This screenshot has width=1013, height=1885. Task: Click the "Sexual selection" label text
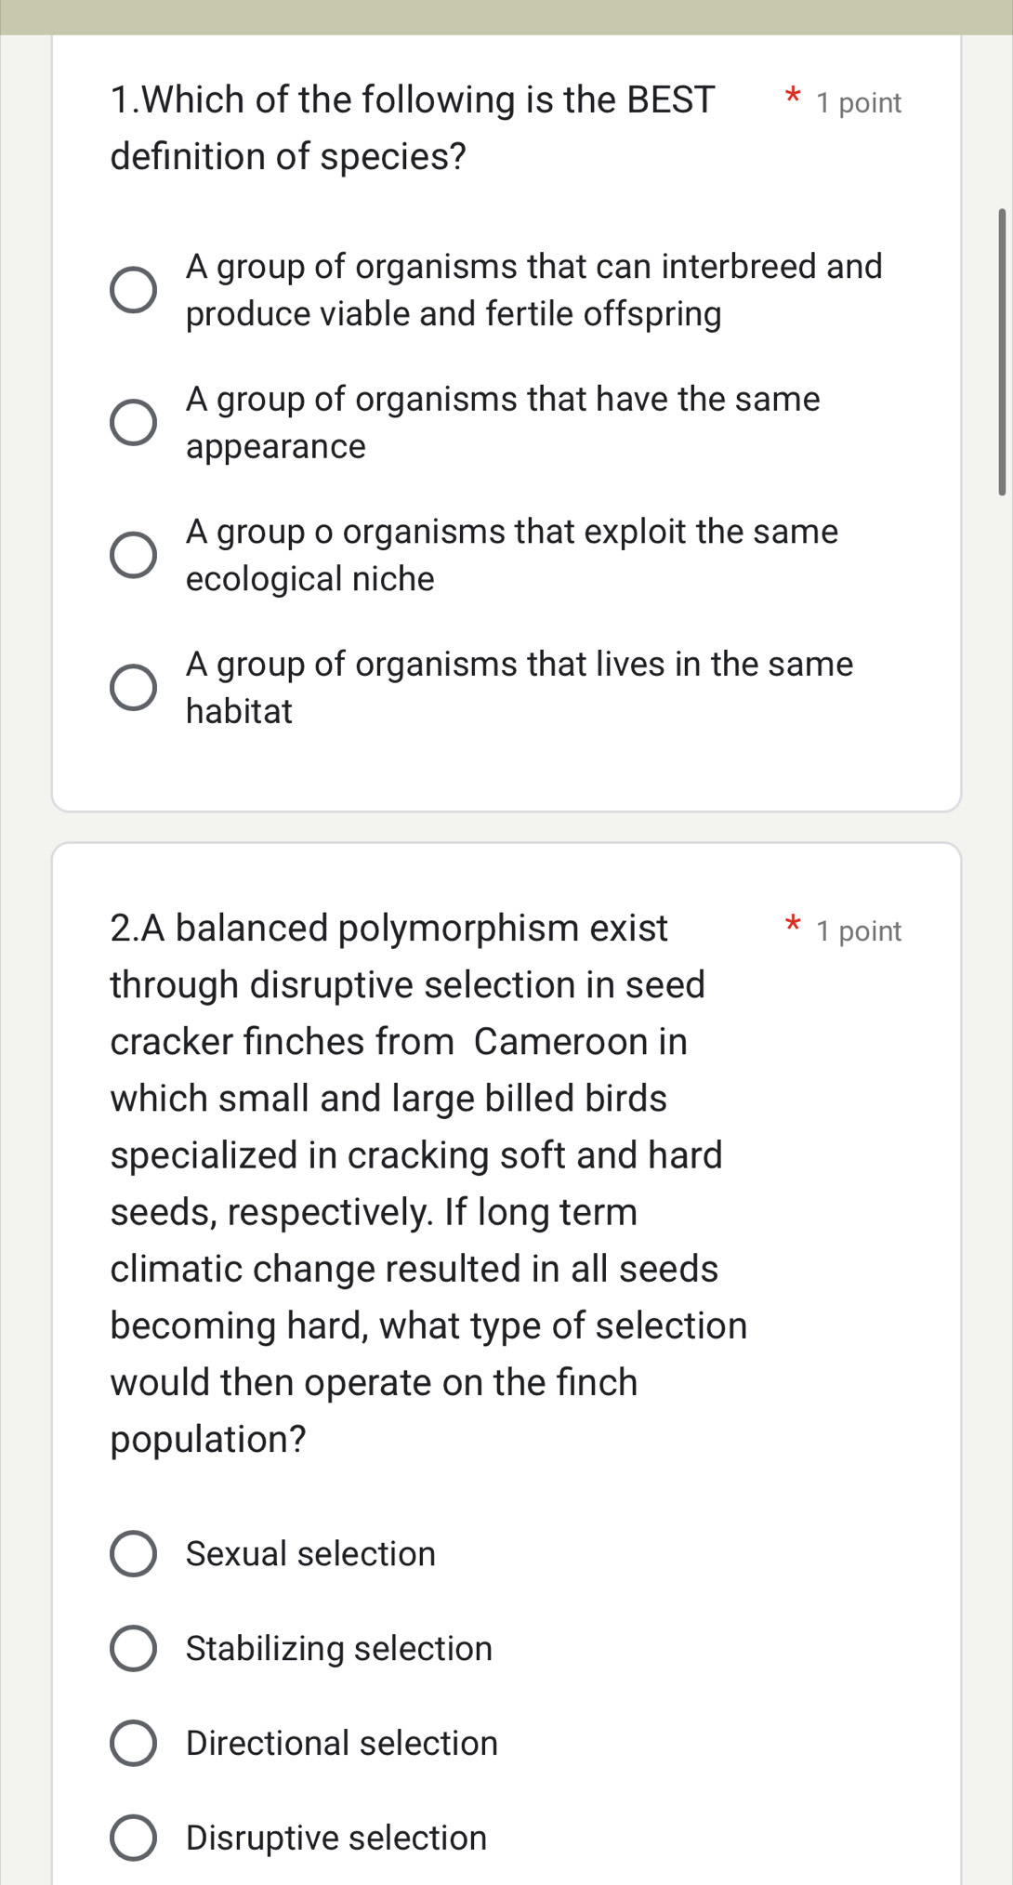click(309, 1553)
